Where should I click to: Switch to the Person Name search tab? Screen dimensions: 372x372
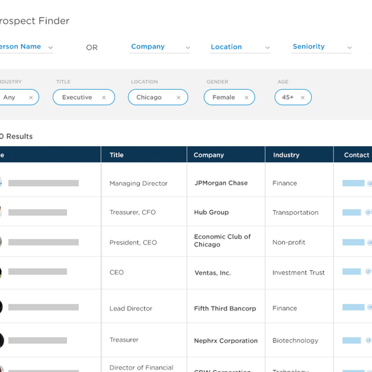(x=22, y=46)
